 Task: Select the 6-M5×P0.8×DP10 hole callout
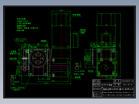(21, 39)
